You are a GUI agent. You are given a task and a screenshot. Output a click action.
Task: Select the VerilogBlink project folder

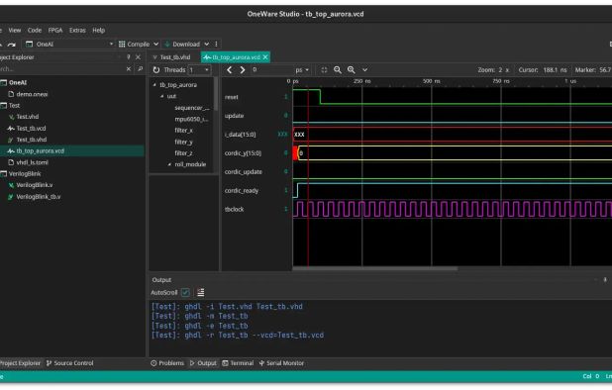click(x=25, y=173)
